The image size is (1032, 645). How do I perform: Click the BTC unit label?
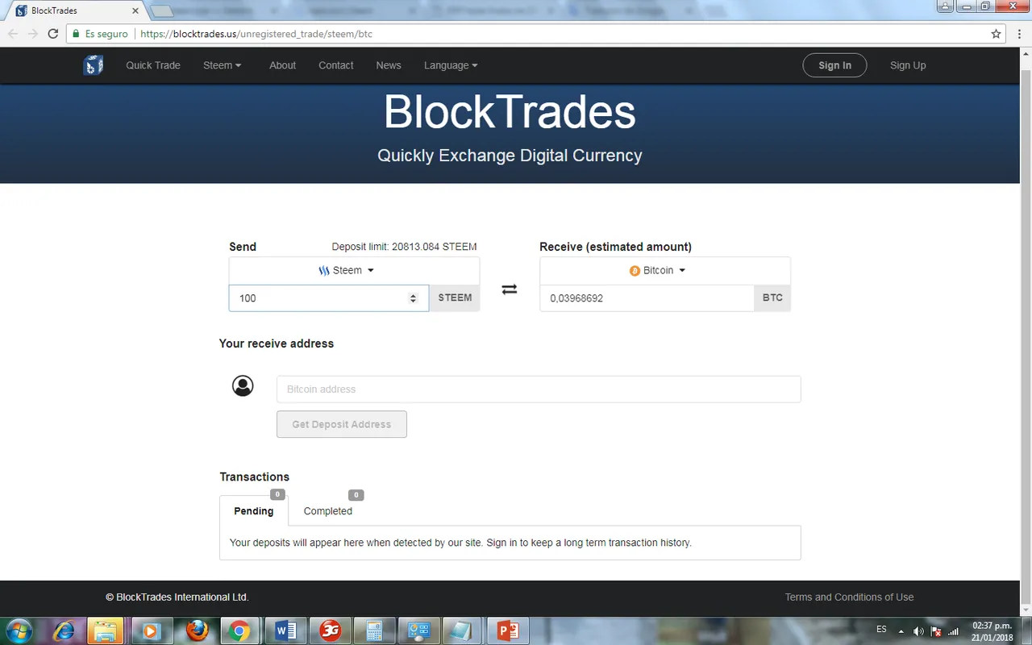[x=772, y=298]
